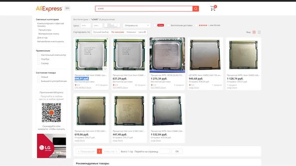
Task: Sort by Лучший выбор
Action: pyautogui.click(x=101, y=32)
